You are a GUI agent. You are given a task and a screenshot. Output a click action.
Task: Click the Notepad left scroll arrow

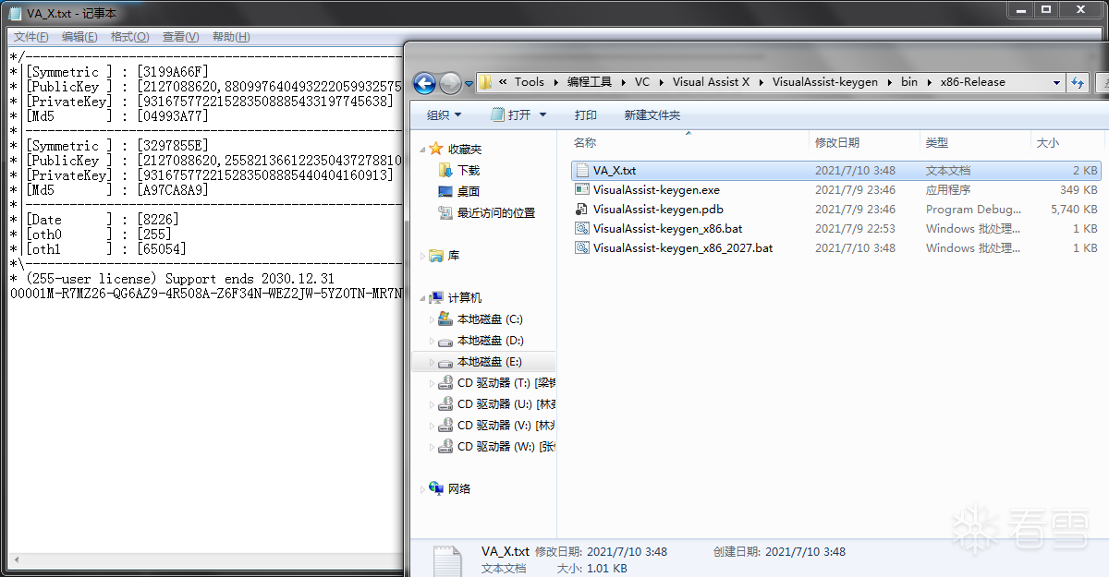pyautogui.click(x=16, y=561)
